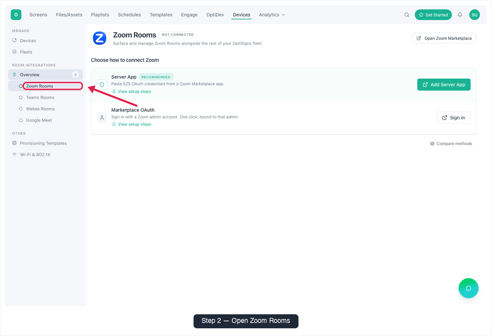492x336 pixels.
Task: Select Webex Rooms in sidebar
Action: point(45,109)
